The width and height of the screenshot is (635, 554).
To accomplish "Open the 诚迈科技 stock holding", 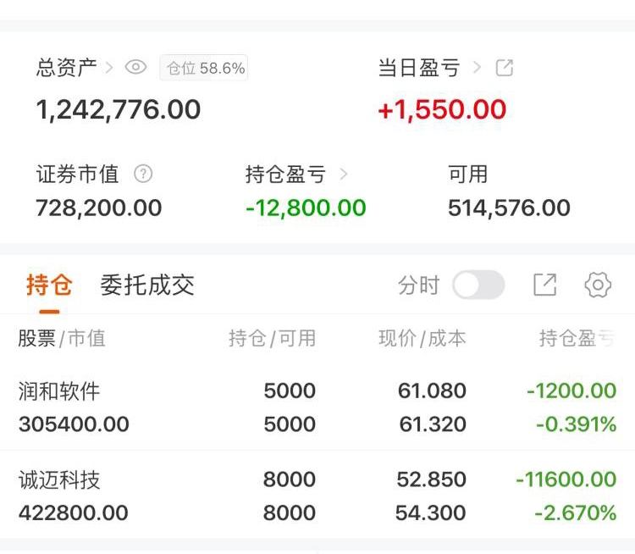I will [59, 480].
